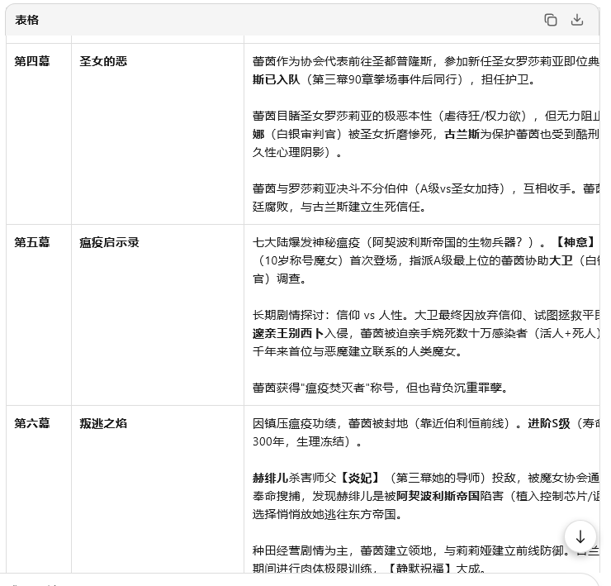This screenshot has width=611, height=586.
Task: Click the bold text 【炎妃】
Action: click(x=360, y=478)
